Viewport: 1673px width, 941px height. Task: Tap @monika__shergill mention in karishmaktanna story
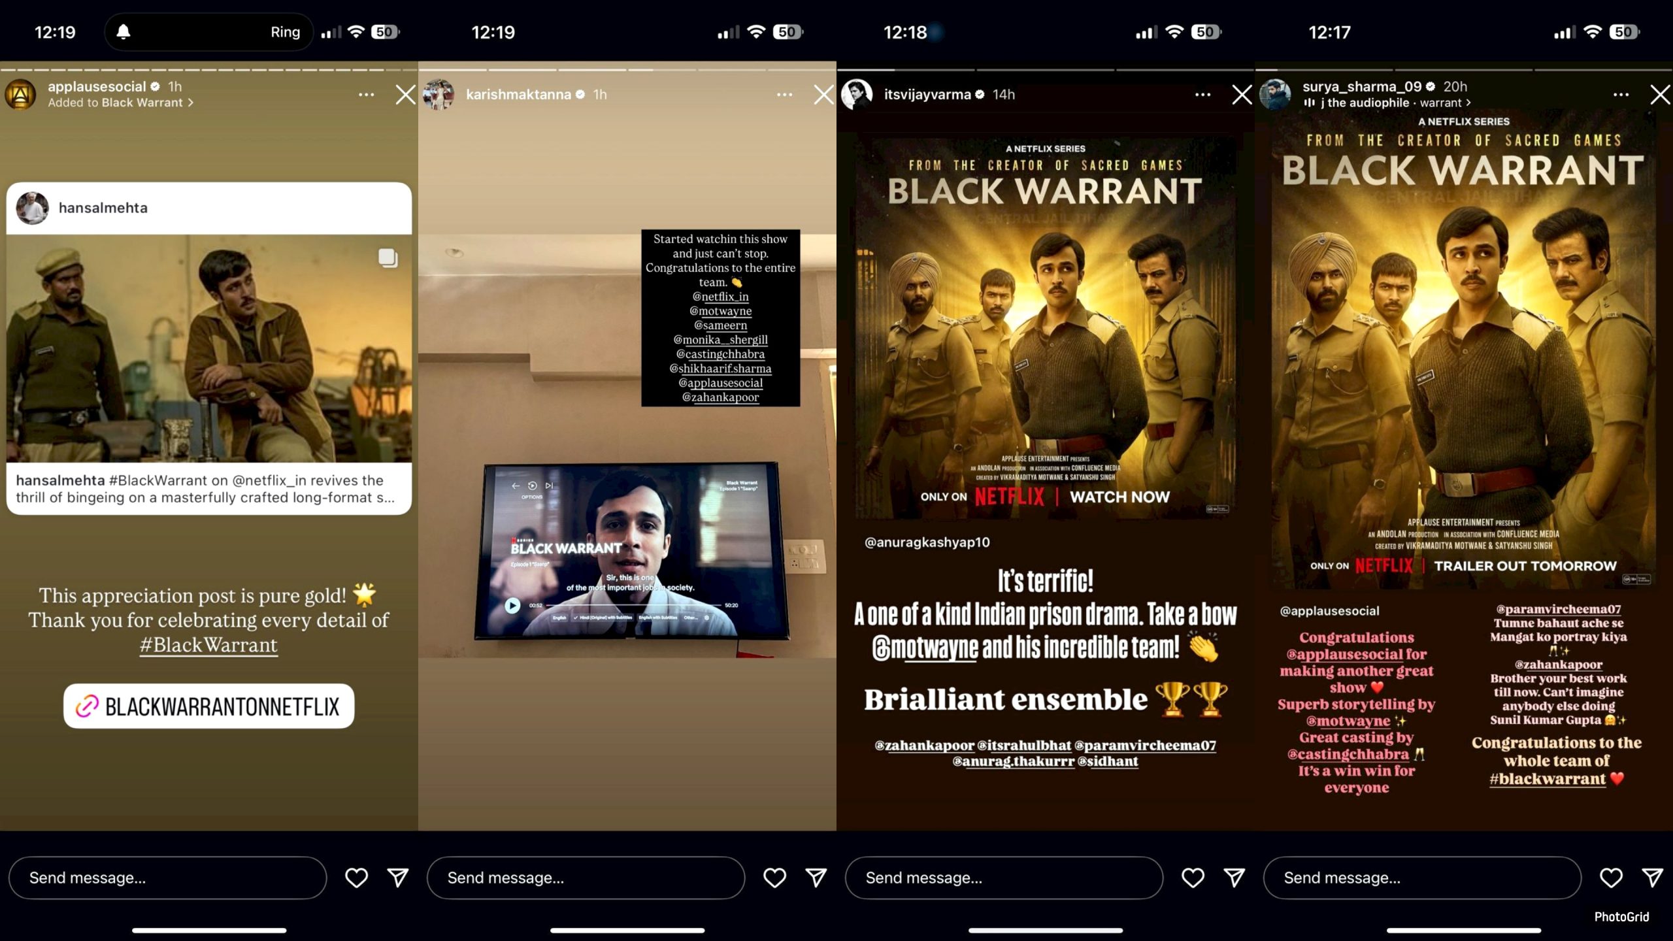(x=720, y=340)
